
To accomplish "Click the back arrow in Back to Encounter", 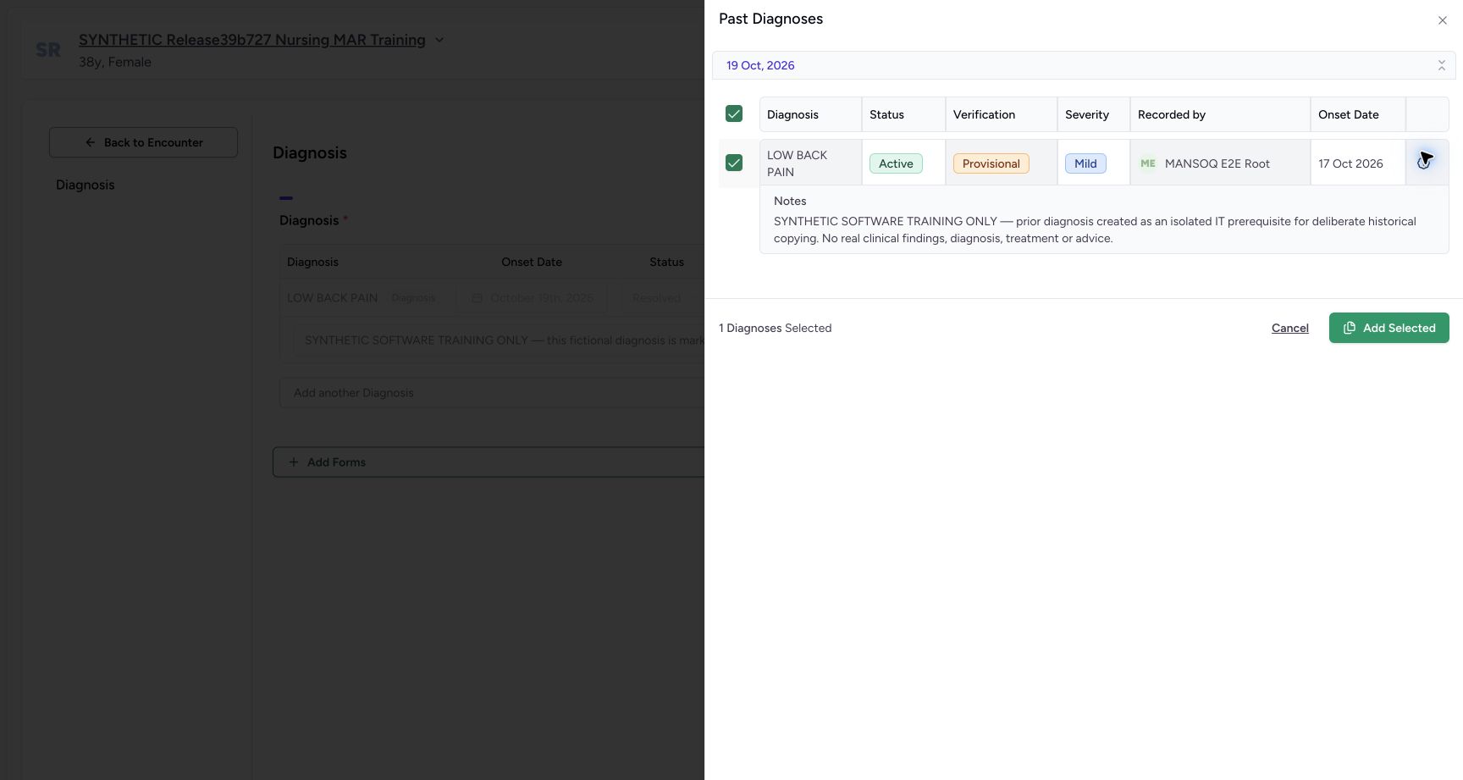I will pyautogui.click(x=90, y=142).
